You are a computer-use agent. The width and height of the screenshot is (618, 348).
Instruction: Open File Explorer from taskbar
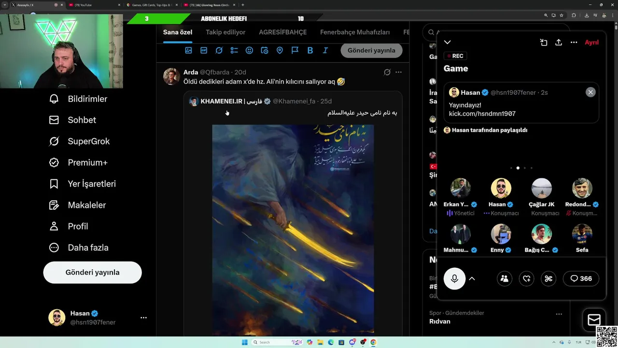point(320,342)
